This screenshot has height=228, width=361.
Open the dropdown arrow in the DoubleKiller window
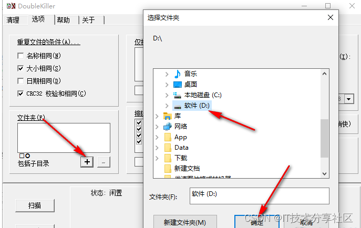349,99
